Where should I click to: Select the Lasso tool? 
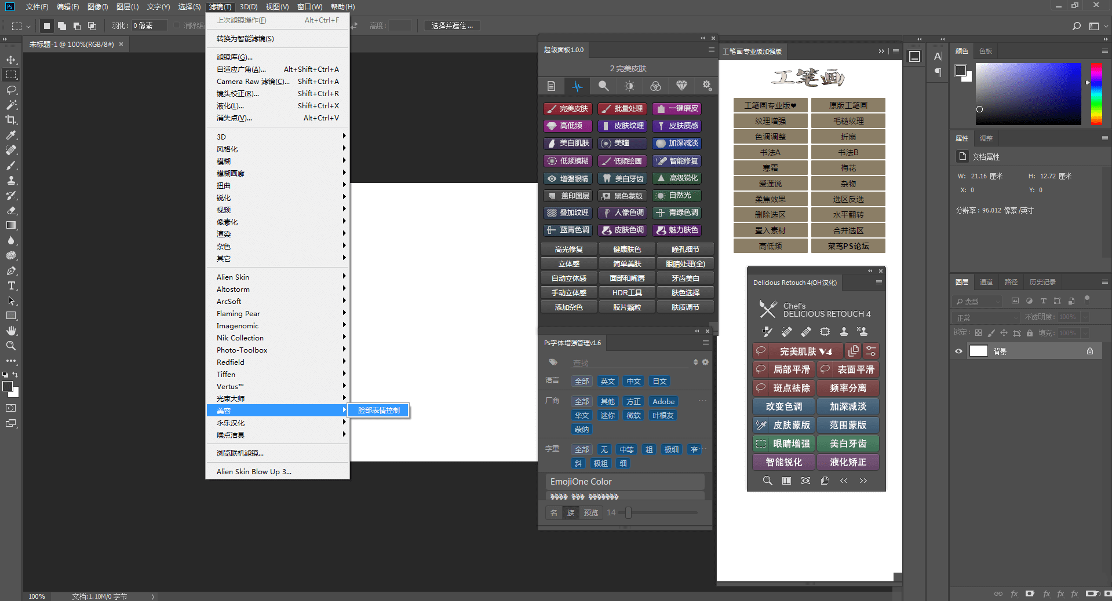[x=11, y=90]
